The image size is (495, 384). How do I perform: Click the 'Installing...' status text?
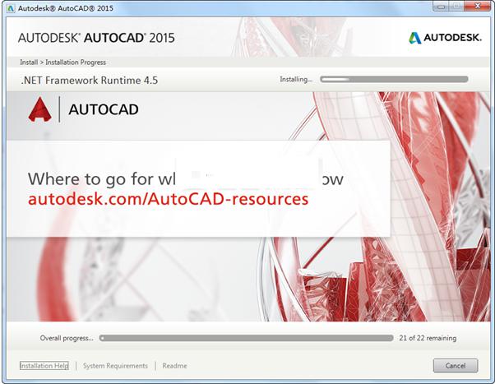pos(296,80)
